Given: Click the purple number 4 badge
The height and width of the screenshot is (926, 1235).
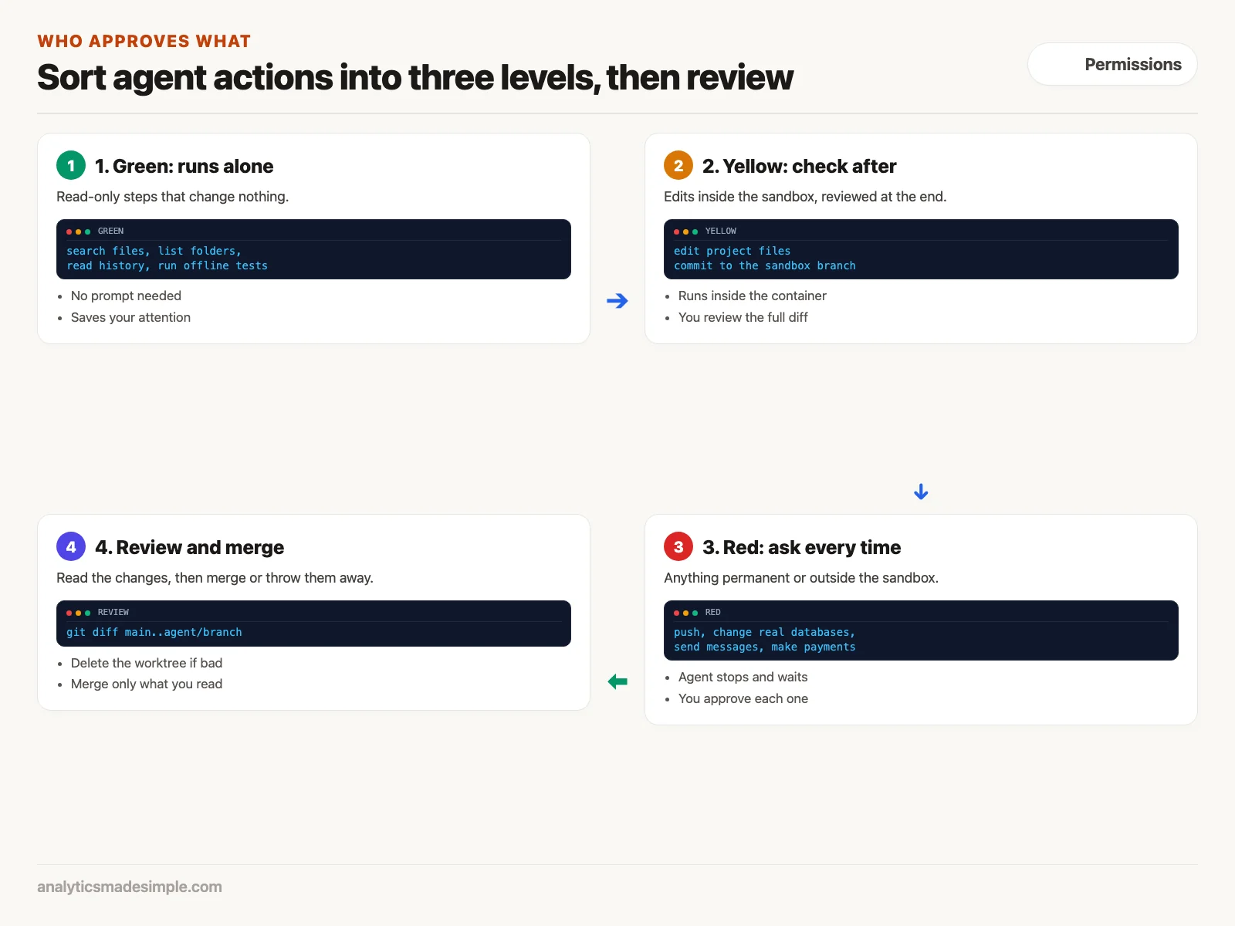Looking at the screenshot, I should 71,546.
